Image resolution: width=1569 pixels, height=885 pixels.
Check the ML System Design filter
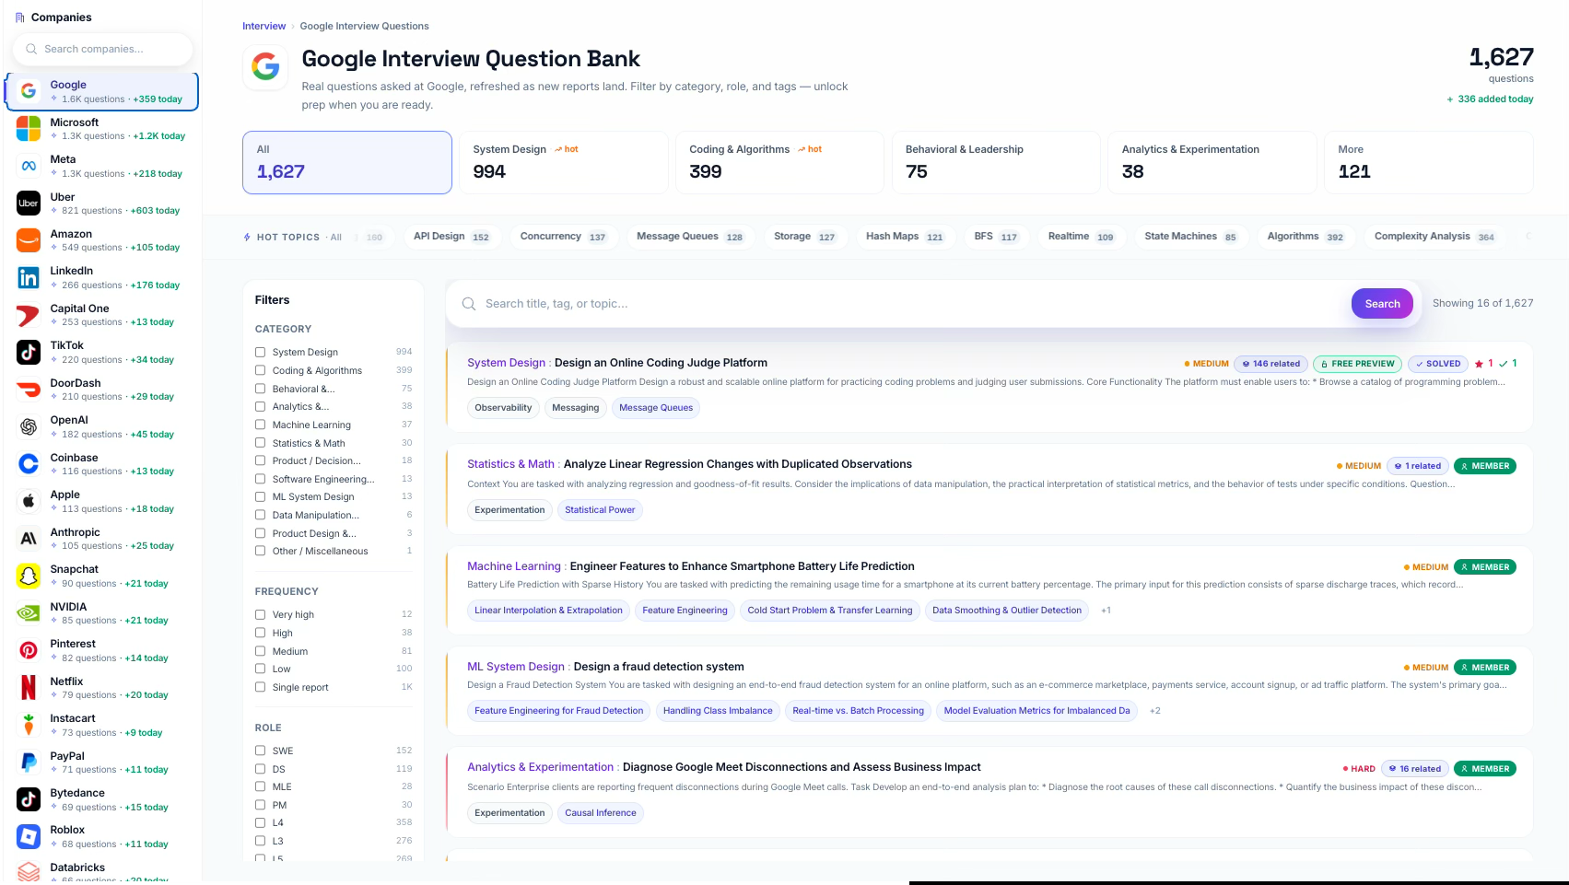pyautogui.click(x=261, y=496)
